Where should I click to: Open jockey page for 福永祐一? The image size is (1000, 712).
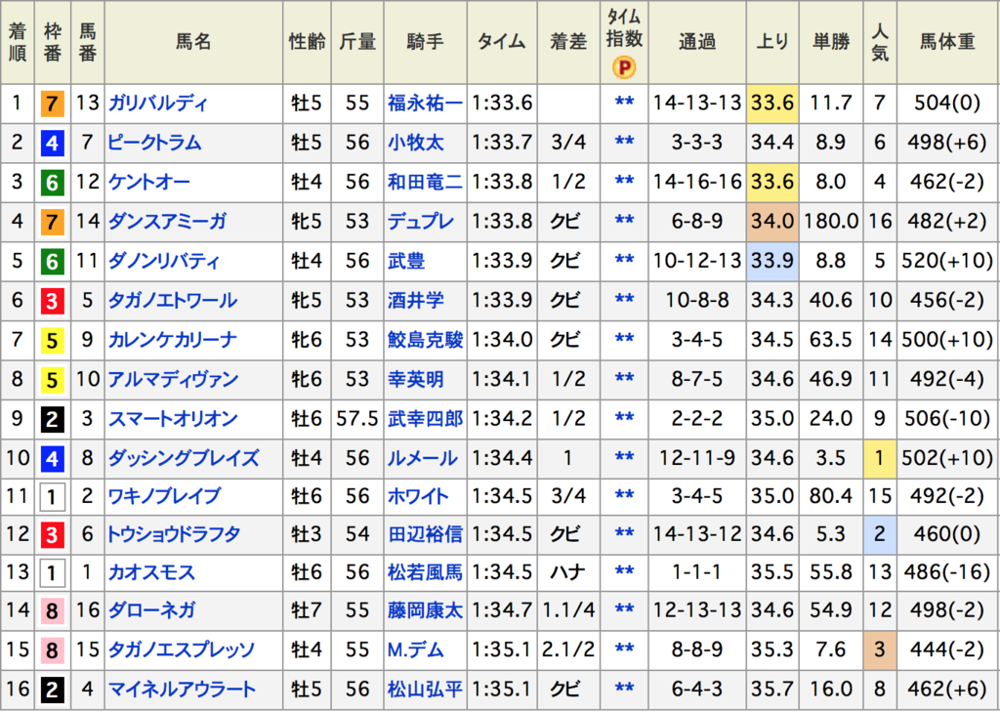(x=425, y=103)
